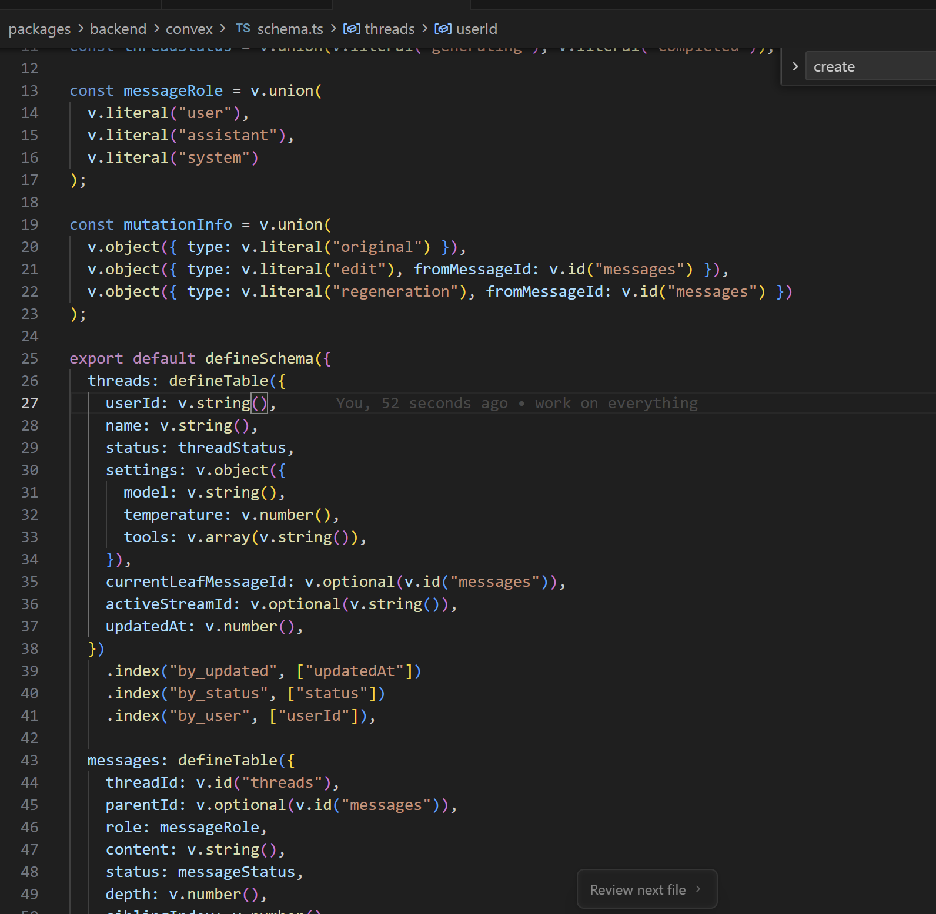
Task: Click the threads symbol icon in breadcrumbs
Action: click(x=351, y=29)
